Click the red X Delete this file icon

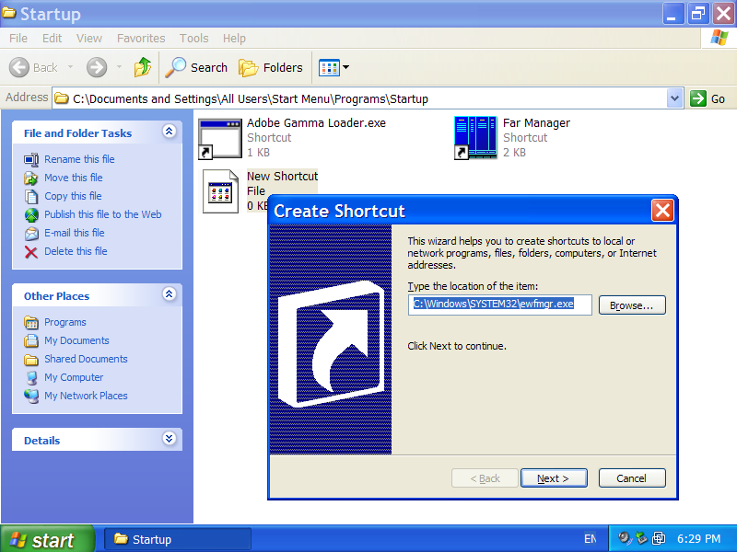coord(31,252)
